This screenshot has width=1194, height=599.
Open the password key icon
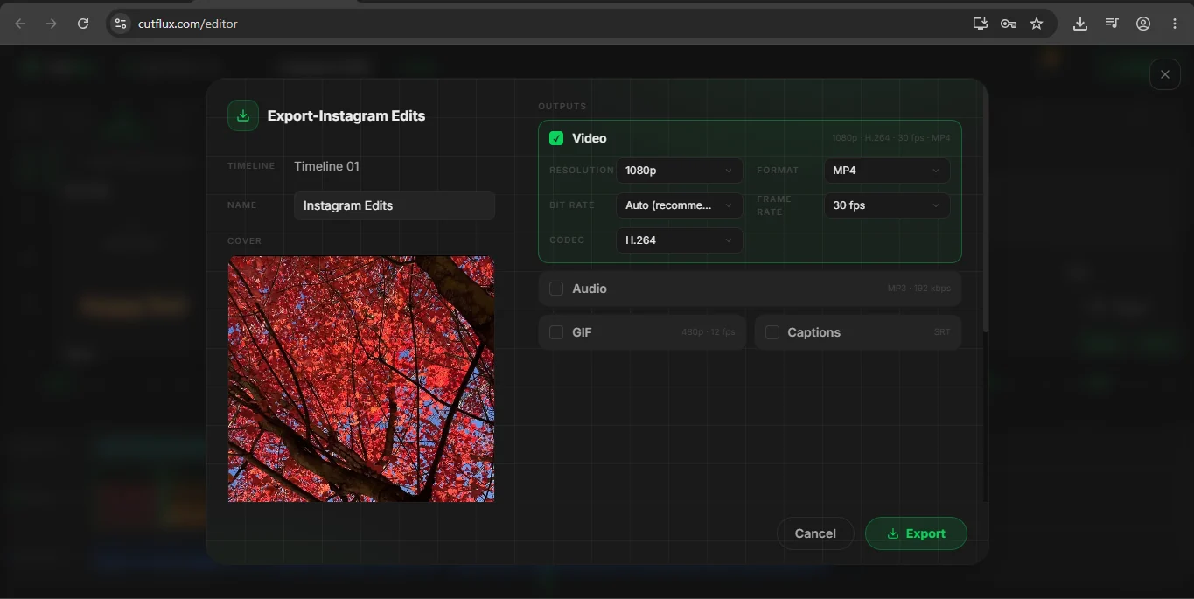[1009, 24]
